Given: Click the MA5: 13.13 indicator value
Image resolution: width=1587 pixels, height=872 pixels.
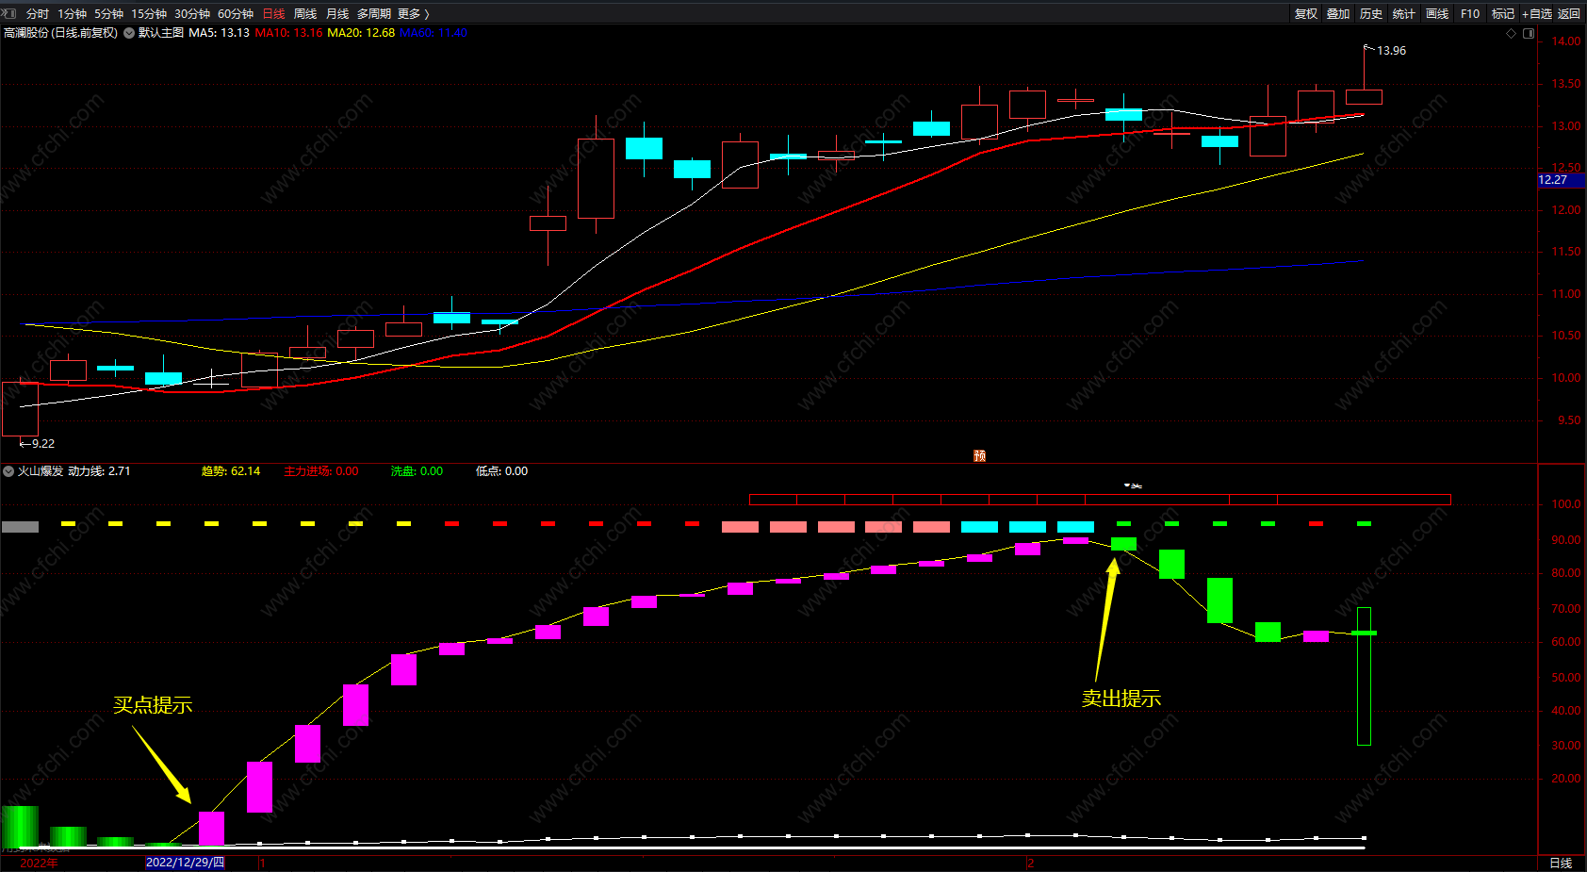Looking at the screenshot, I should (x=219, y=33).
